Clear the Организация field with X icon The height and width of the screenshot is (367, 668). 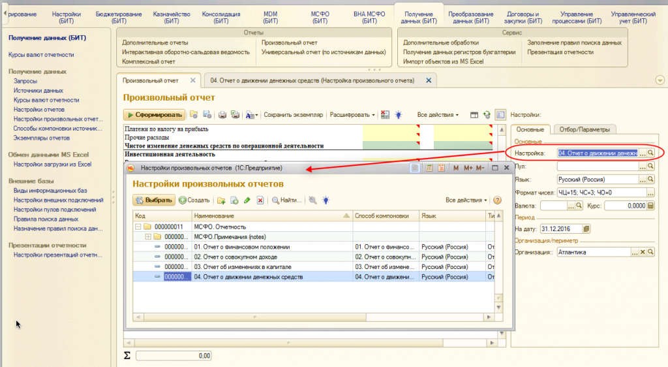pyautogui.click(x=642, y=252)
